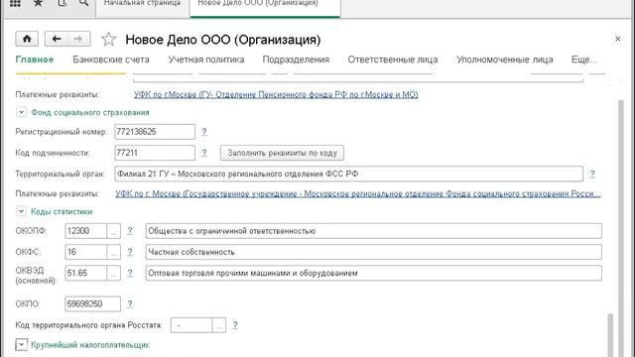Click the ОКФС code field 16
The image size is (635, 357).
(x=86, y=252)
